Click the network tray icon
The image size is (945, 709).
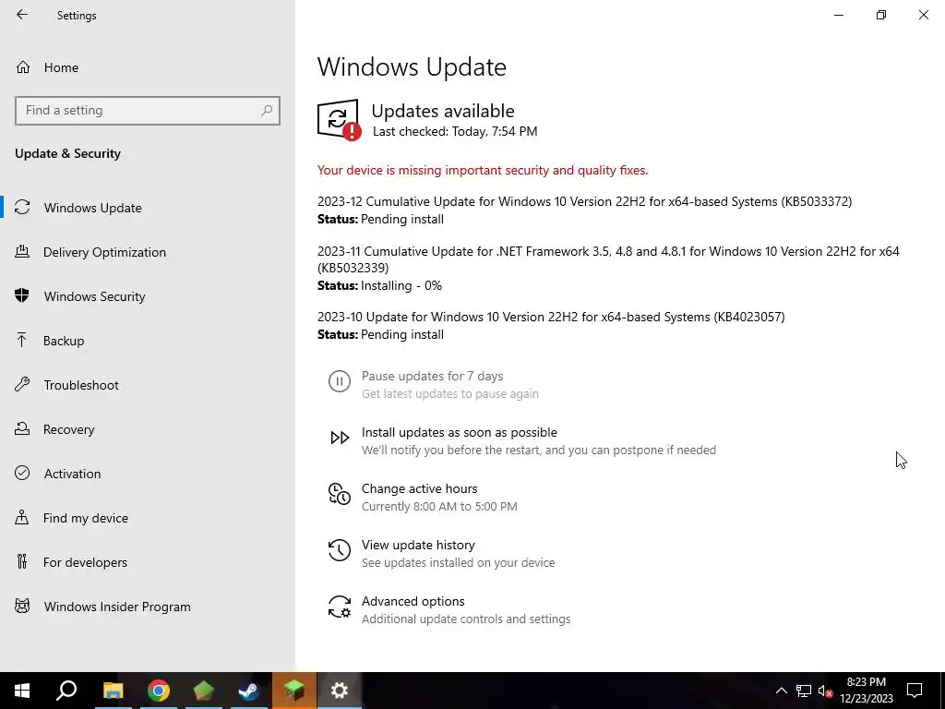(x=804, y=691)
